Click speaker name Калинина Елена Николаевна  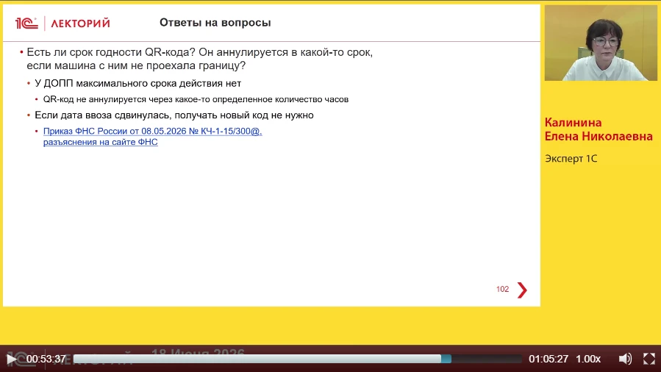point(599,129)
